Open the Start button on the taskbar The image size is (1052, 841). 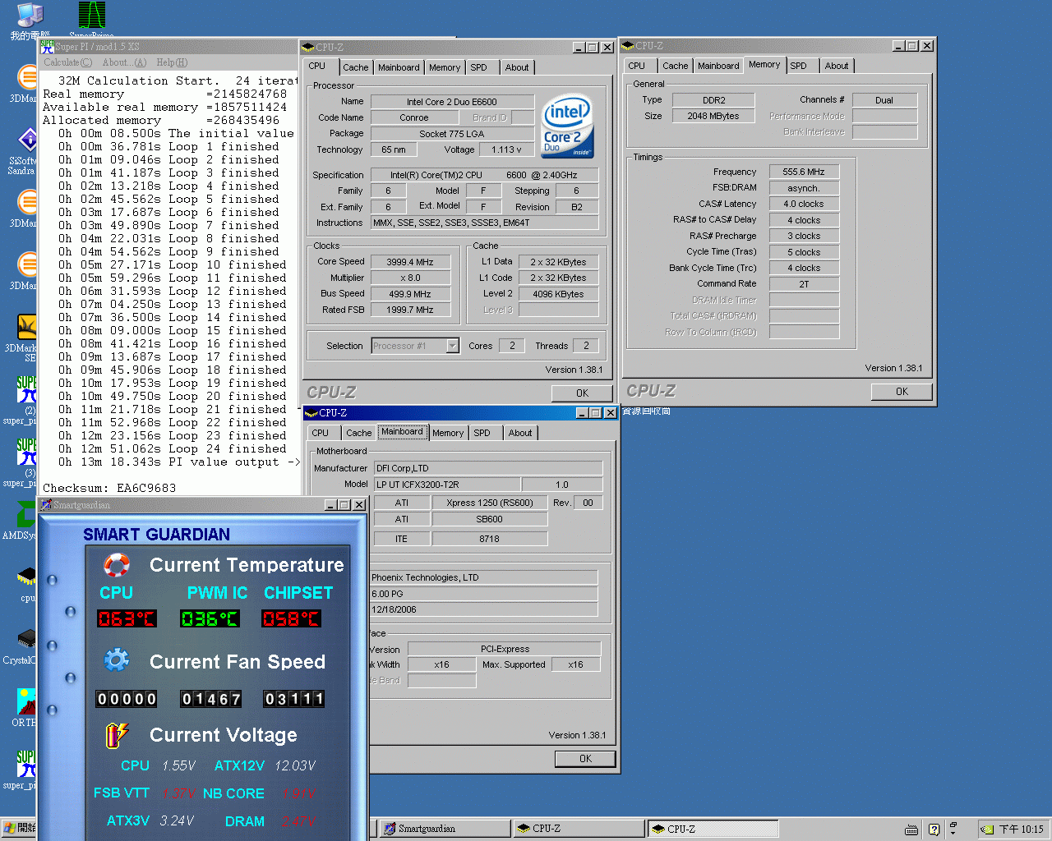(19, 828)
